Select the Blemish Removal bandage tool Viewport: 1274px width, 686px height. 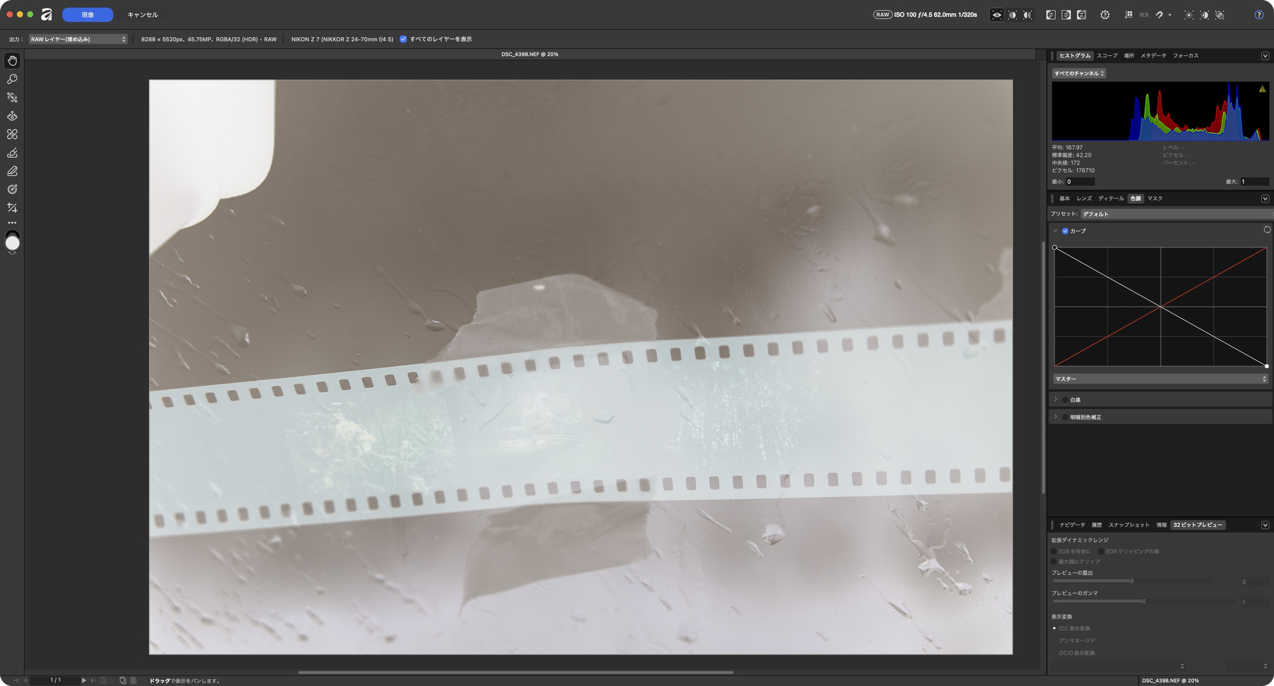[12, 134]
